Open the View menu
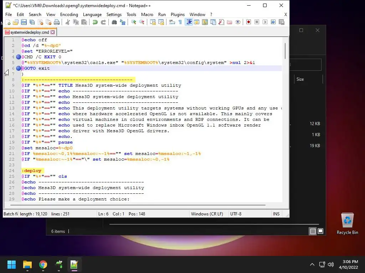Viewport: 365px width, 273px height. click(x=51, y=14)
